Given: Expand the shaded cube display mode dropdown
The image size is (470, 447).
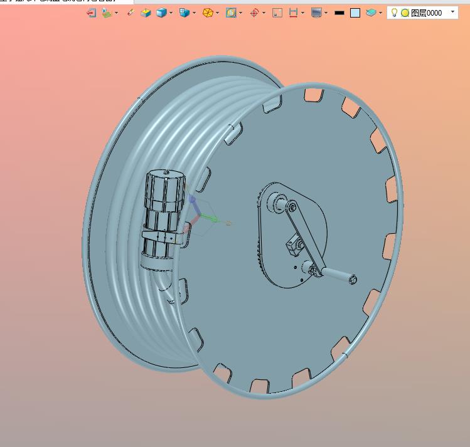Looking at the screenshot, I should tap(171, 13).
